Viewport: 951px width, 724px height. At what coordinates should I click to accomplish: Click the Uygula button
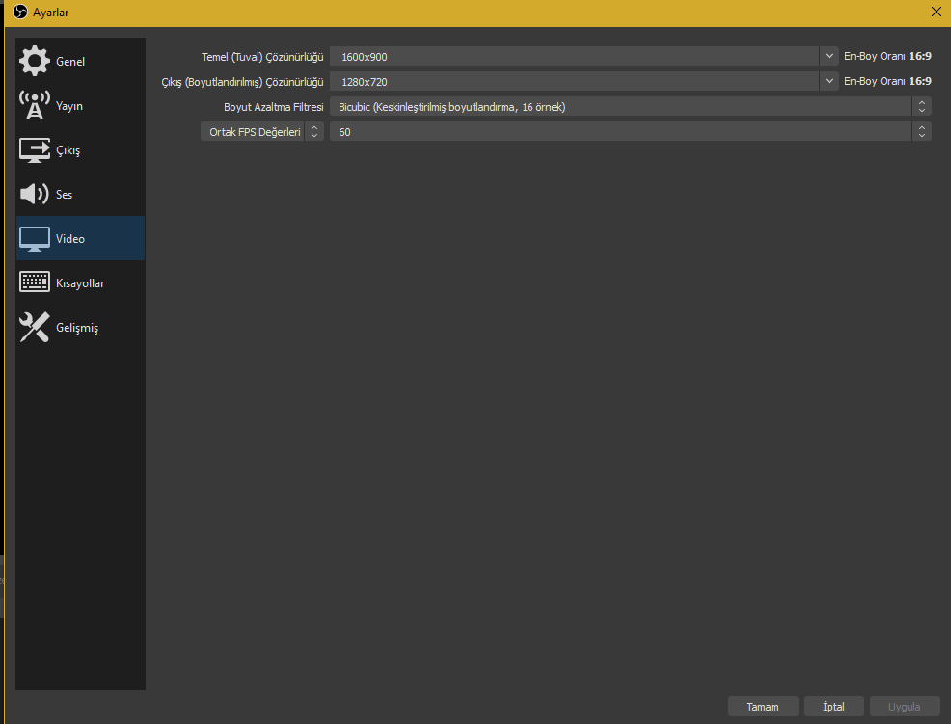(x=905, y=707)
